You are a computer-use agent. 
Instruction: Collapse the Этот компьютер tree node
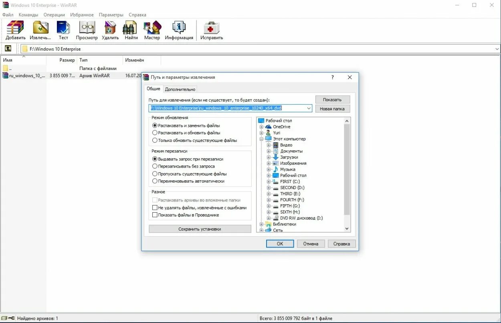[x=261, y=139]
